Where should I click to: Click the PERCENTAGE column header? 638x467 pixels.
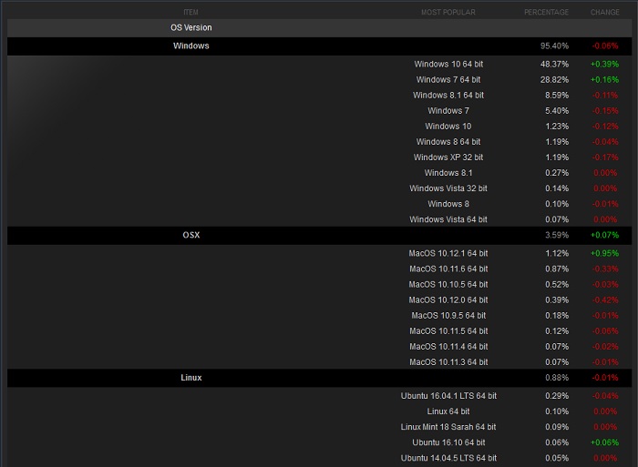click(x=546, y=12)
